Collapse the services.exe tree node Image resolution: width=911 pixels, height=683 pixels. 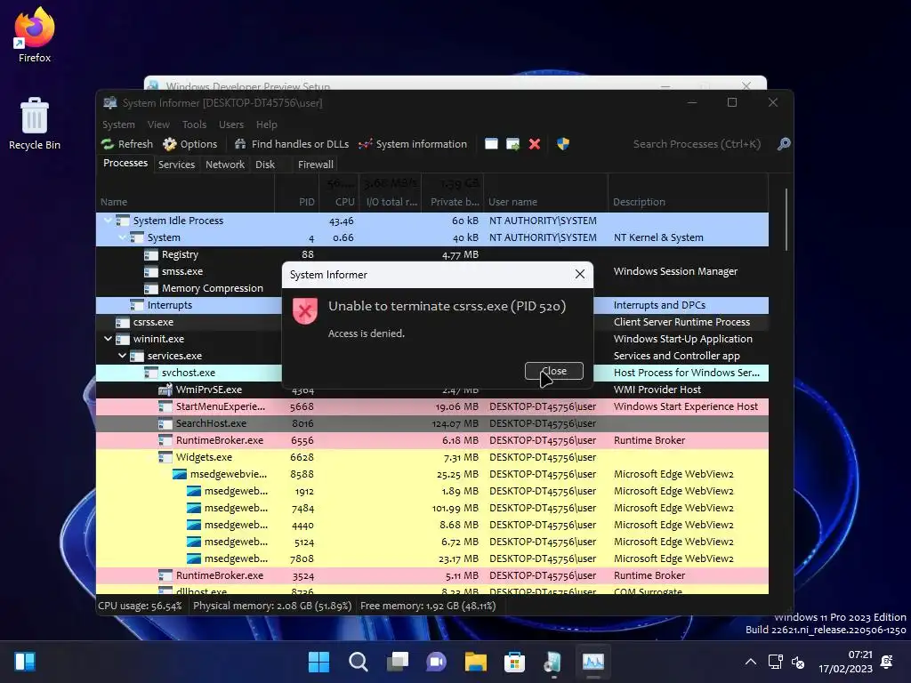[123, 356]
